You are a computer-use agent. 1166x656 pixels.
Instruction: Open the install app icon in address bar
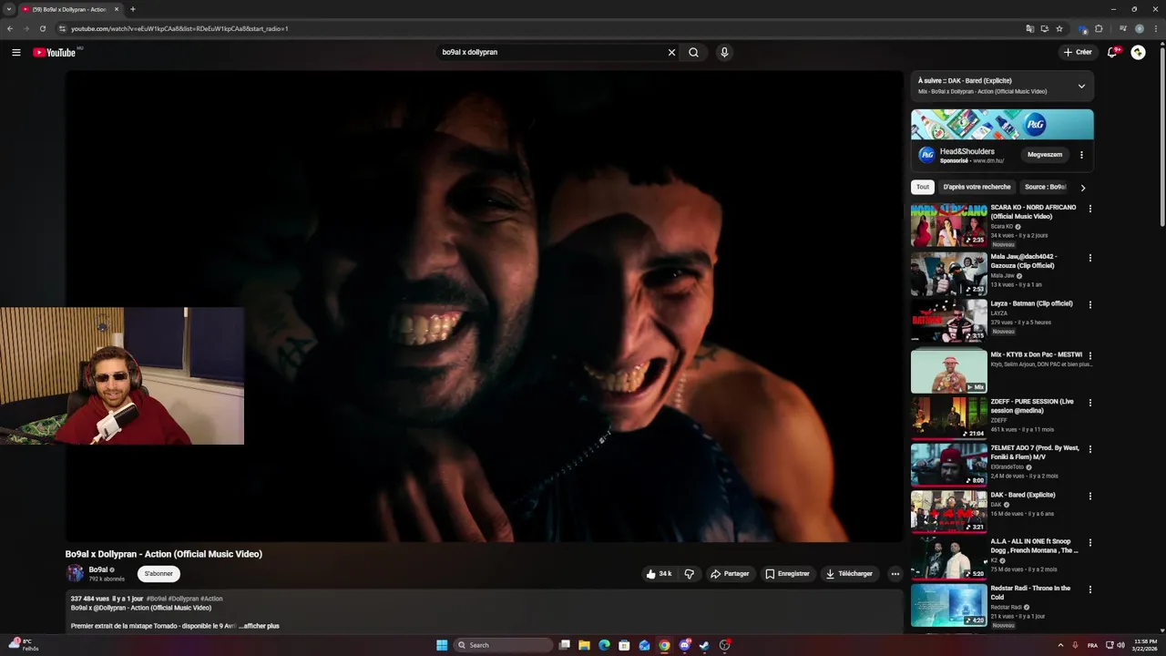(x=1045, y=28)
